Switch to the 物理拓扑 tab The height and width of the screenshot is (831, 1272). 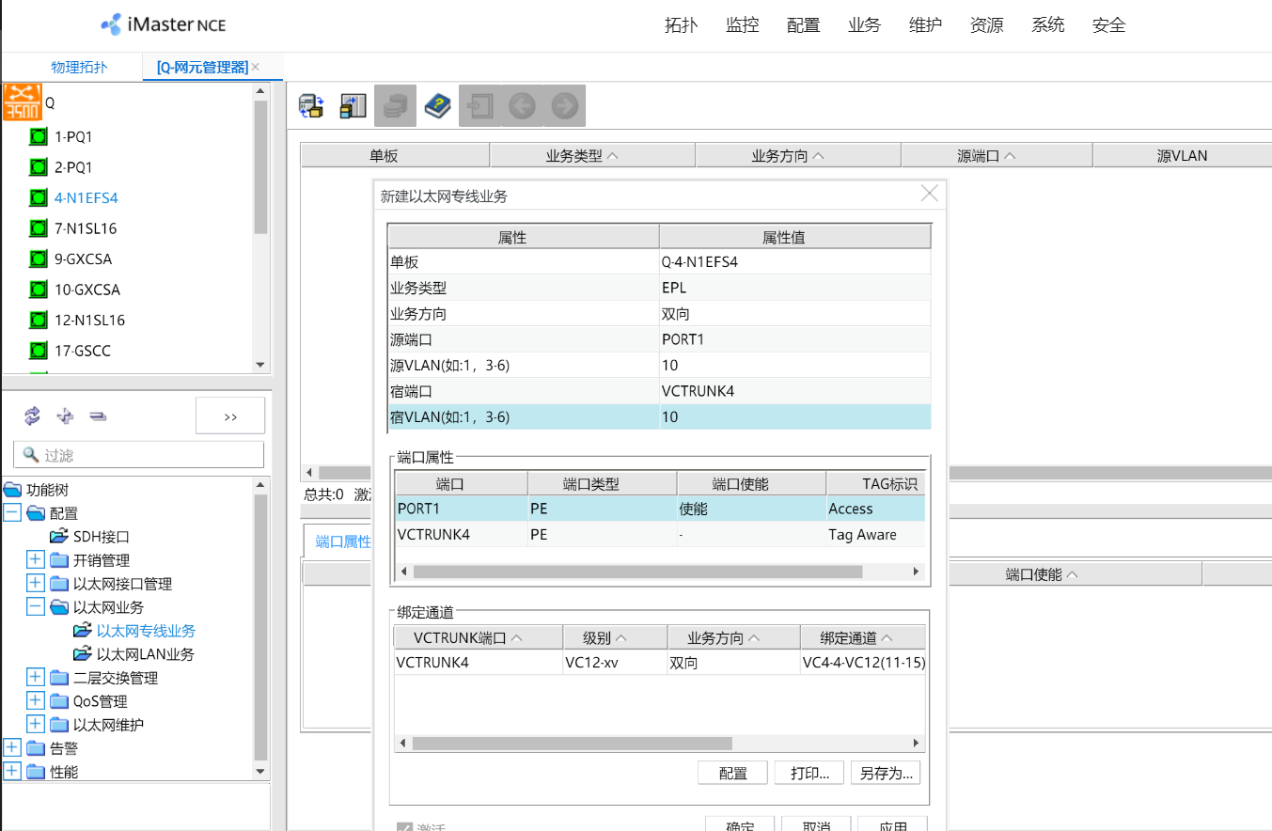(80, 67)
